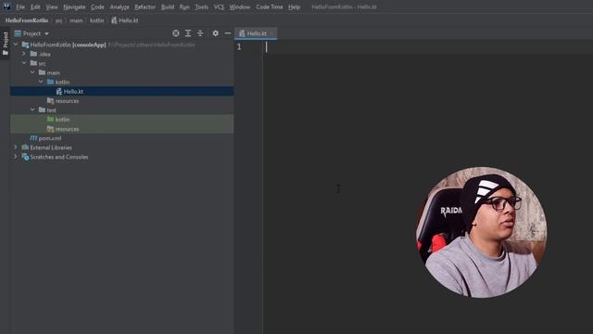
Task: Click the Maven icon beside pom.xml
Action: [x=33, y=138]
